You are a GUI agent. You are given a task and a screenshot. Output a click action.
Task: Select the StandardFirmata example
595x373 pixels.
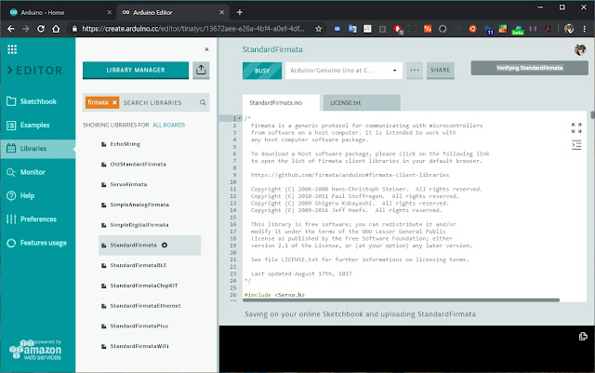pos(150,245)
